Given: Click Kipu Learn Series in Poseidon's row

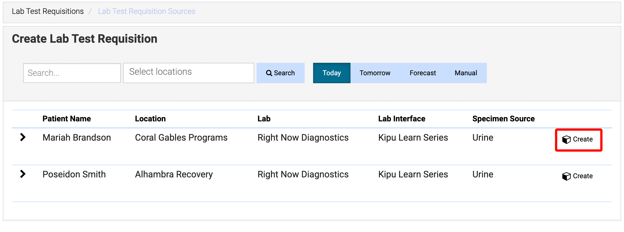Looking at the screenshot, I should click(413, 174).
